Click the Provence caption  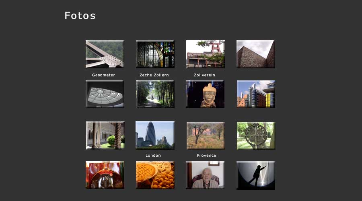click(x=206, y=156)
